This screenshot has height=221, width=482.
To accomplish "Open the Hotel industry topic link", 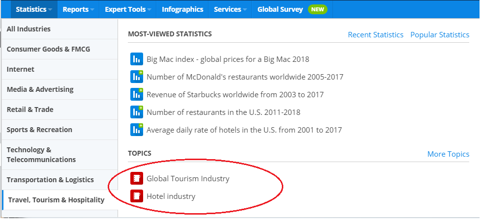I will pos(171,196).
